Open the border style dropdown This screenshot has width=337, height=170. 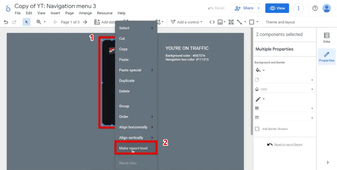point(312,118)
